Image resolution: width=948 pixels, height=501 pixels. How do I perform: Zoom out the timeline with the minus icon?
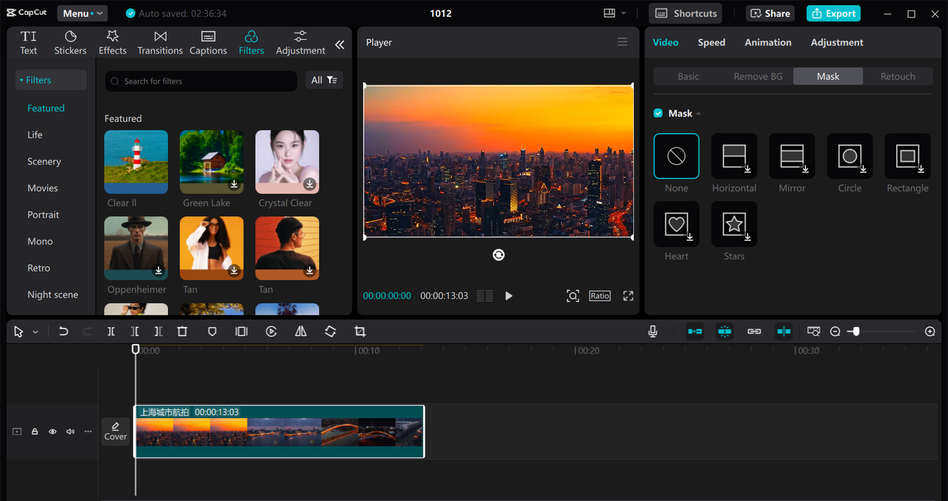click(835, 332)
